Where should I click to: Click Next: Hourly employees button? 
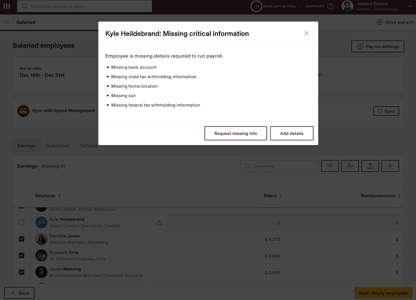383,293
